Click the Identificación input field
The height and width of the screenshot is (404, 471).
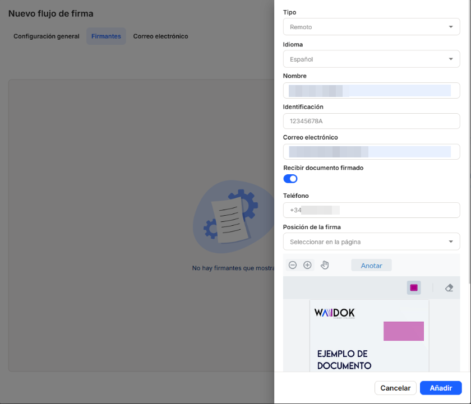coord(371,121)
